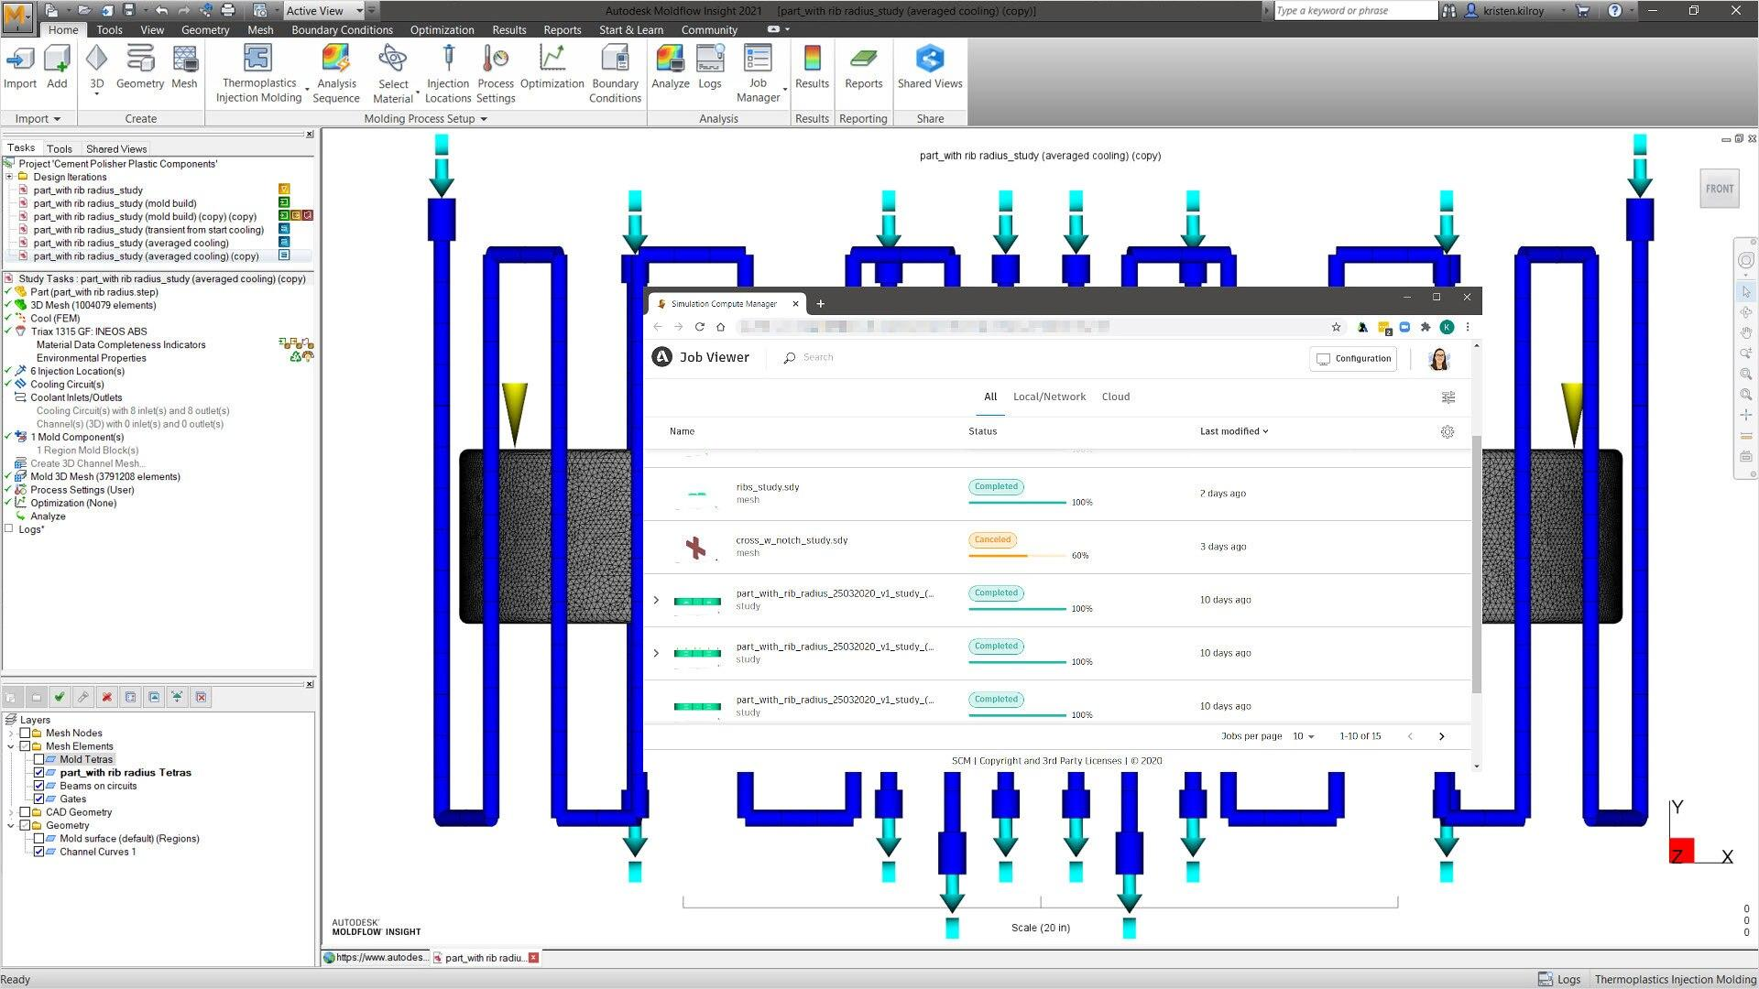Open the Reports tool
1759x989 pixels.
(863, 67)
